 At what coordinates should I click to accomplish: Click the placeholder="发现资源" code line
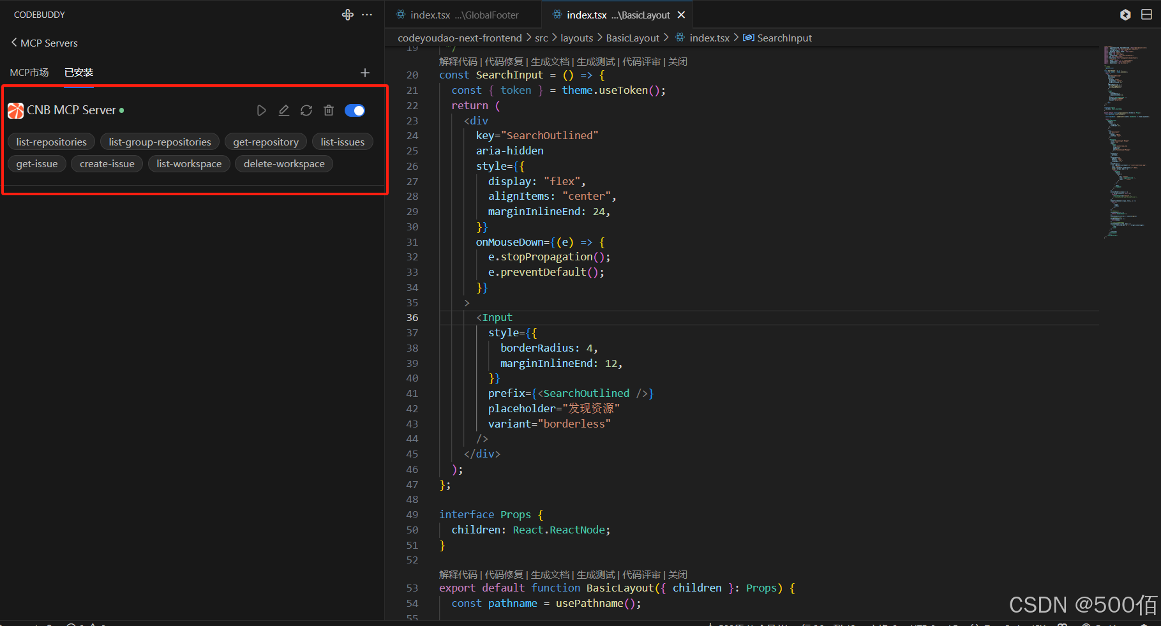click(x=554, y=408)
